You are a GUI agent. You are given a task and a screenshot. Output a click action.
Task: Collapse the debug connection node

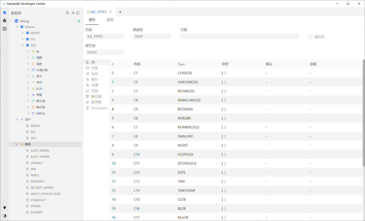point(11,21)
